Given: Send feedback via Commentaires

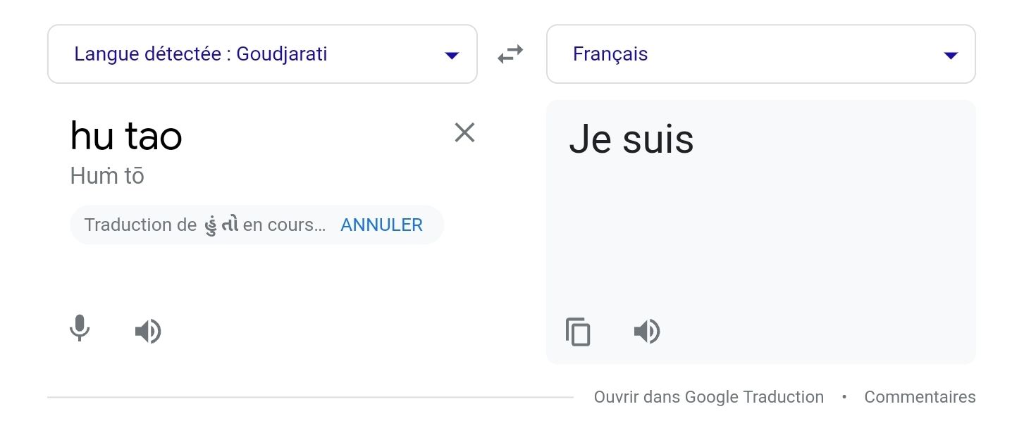Looking at the screenshot, I should click(x=920, y=396).
